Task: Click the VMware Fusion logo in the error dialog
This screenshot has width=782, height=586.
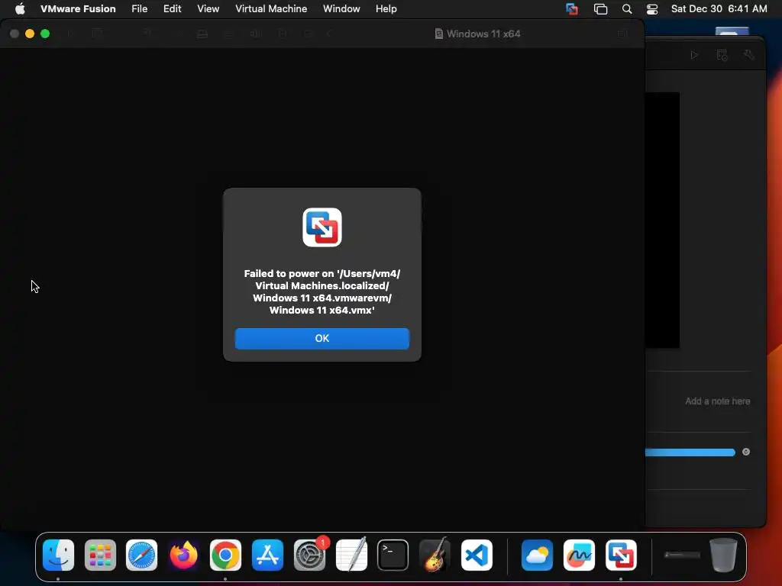Action: 322,227
